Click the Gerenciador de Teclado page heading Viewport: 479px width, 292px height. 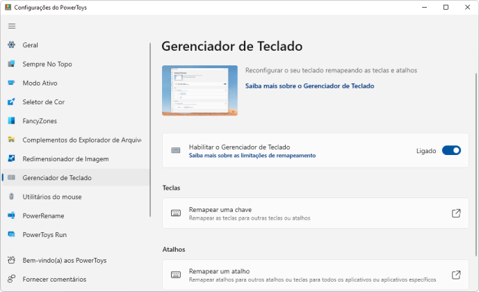[232, 47]
